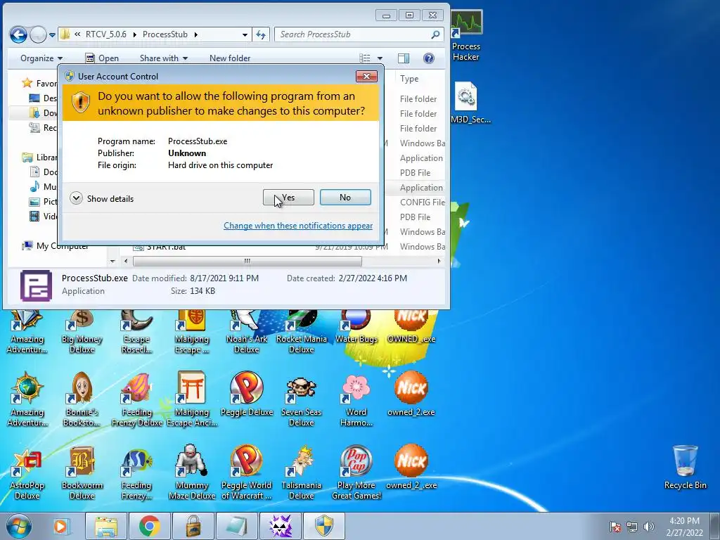720x540 pixels.
Task: Open the Organize menu
Action: 41,58
